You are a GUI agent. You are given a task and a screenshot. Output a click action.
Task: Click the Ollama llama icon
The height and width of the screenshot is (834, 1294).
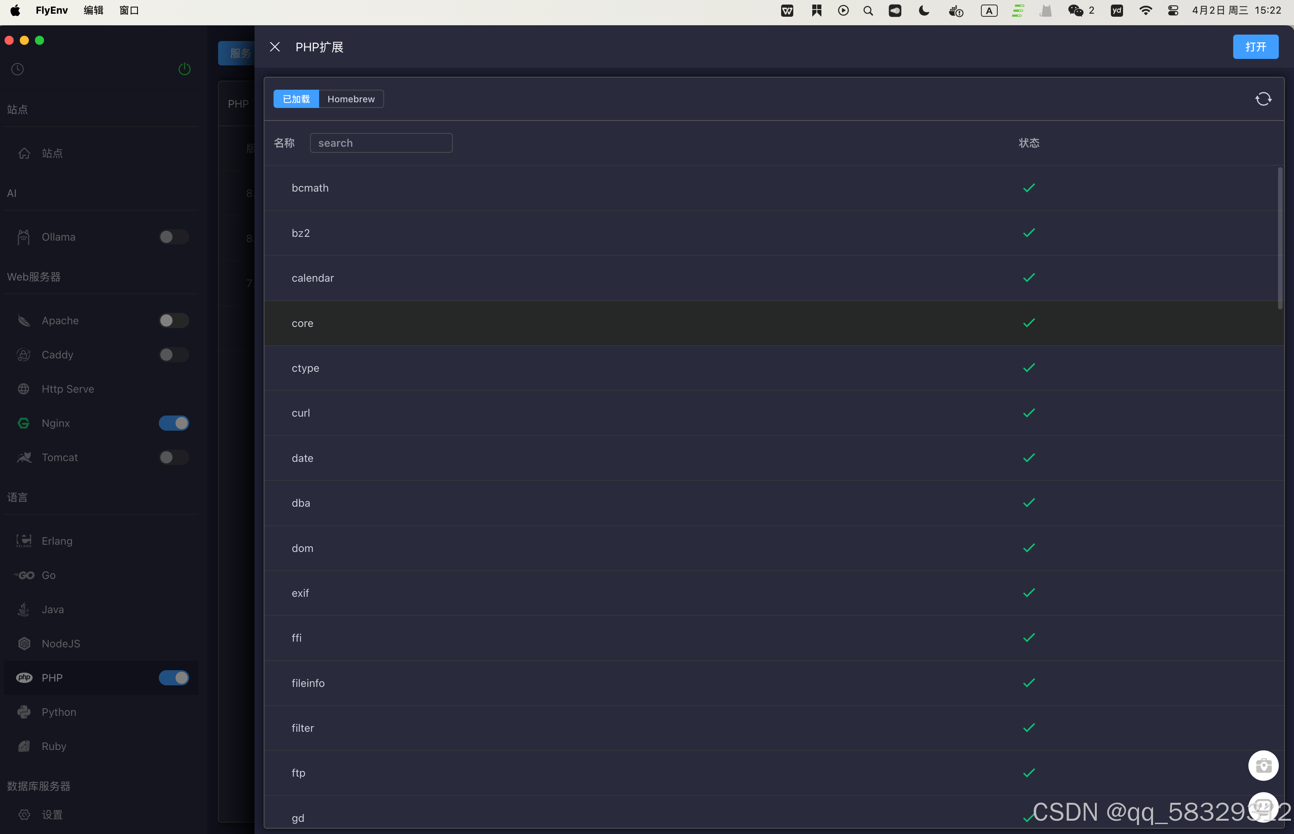(x=24, y=237)
